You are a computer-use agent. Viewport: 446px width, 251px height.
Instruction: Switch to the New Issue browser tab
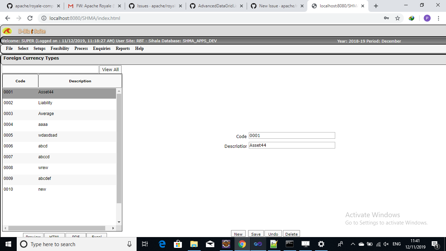(275, 6)
